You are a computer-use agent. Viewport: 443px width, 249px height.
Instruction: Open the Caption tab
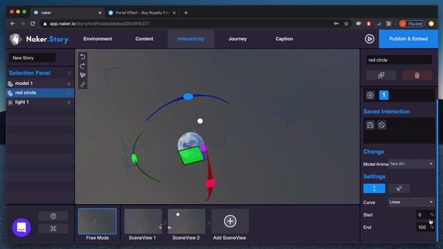tap(284, 39)
